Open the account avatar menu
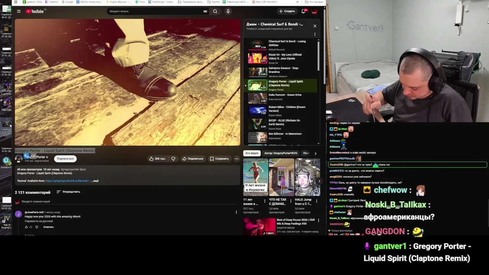Viewport: 489px width, 275px height. [x=314, y=11]
